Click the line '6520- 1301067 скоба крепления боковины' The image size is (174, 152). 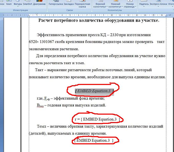[x=97, y=42]
